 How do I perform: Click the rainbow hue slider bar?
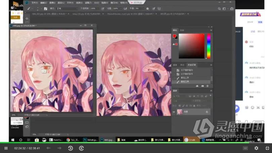[209, 46]
